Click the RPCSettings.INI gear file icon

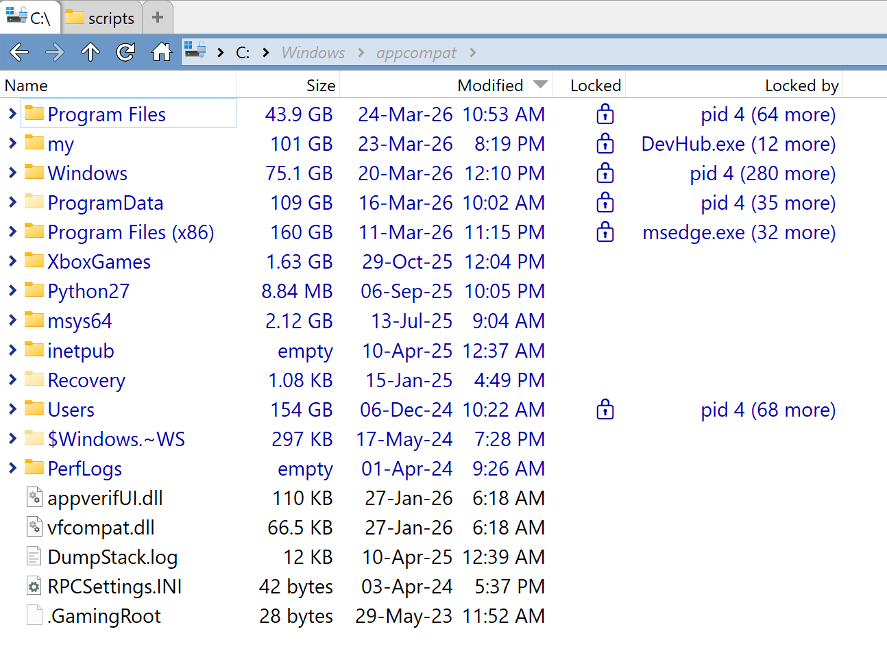[x=34, y=586]
